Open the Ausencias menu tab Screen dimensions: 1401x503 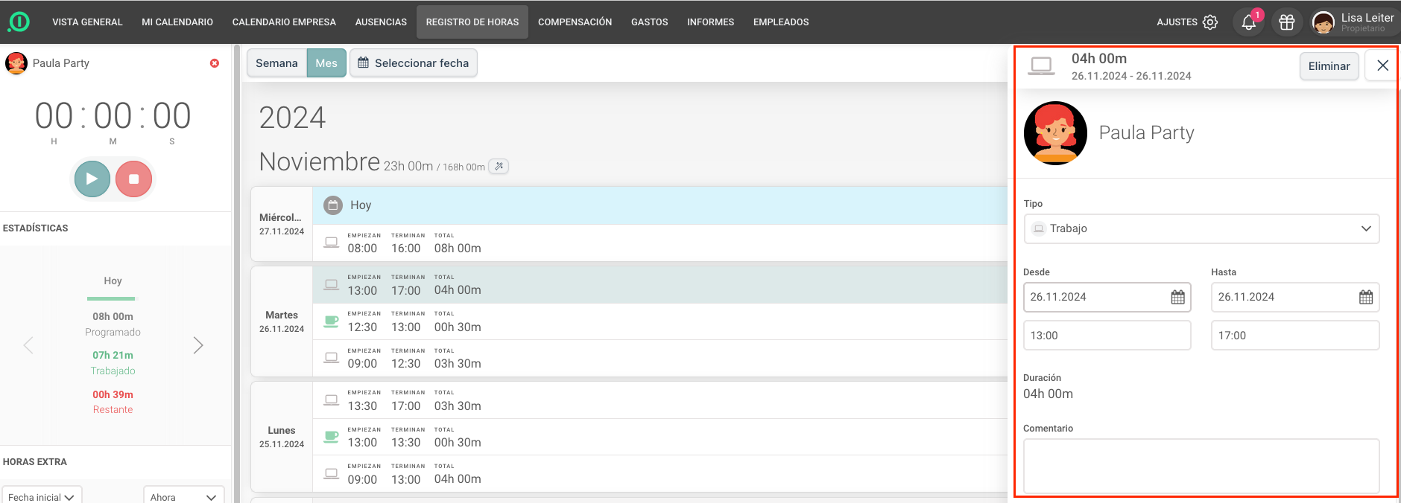pyautogui.click(x=381, y=22)
